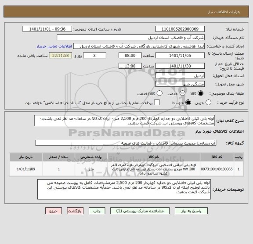Click the request creator field لیدا هاشمی
The width and height of the screenshot is (253, 244).
[139, 46]
